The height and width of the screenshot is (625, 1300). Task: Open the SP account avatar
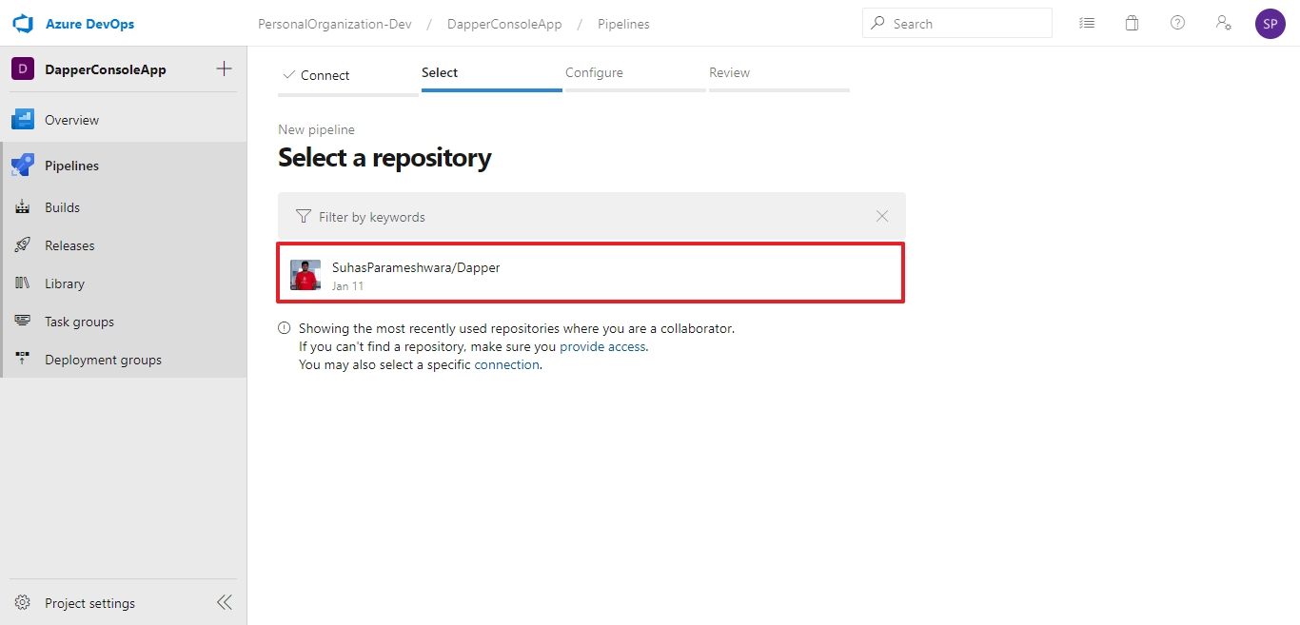(x=1270, y=24)
